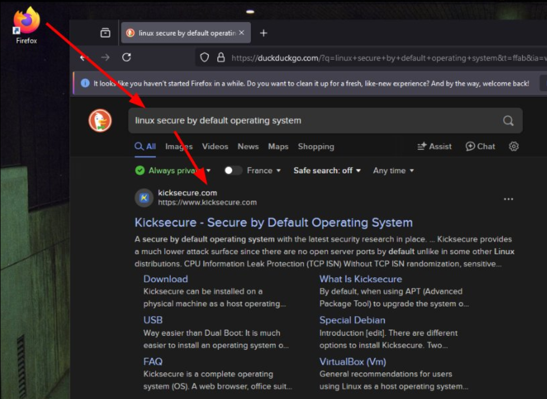Image resolution: width=547 pixels, height=399 pixels.
Task: Submit search with the magnifier icon
Action: tap(508, 120)
